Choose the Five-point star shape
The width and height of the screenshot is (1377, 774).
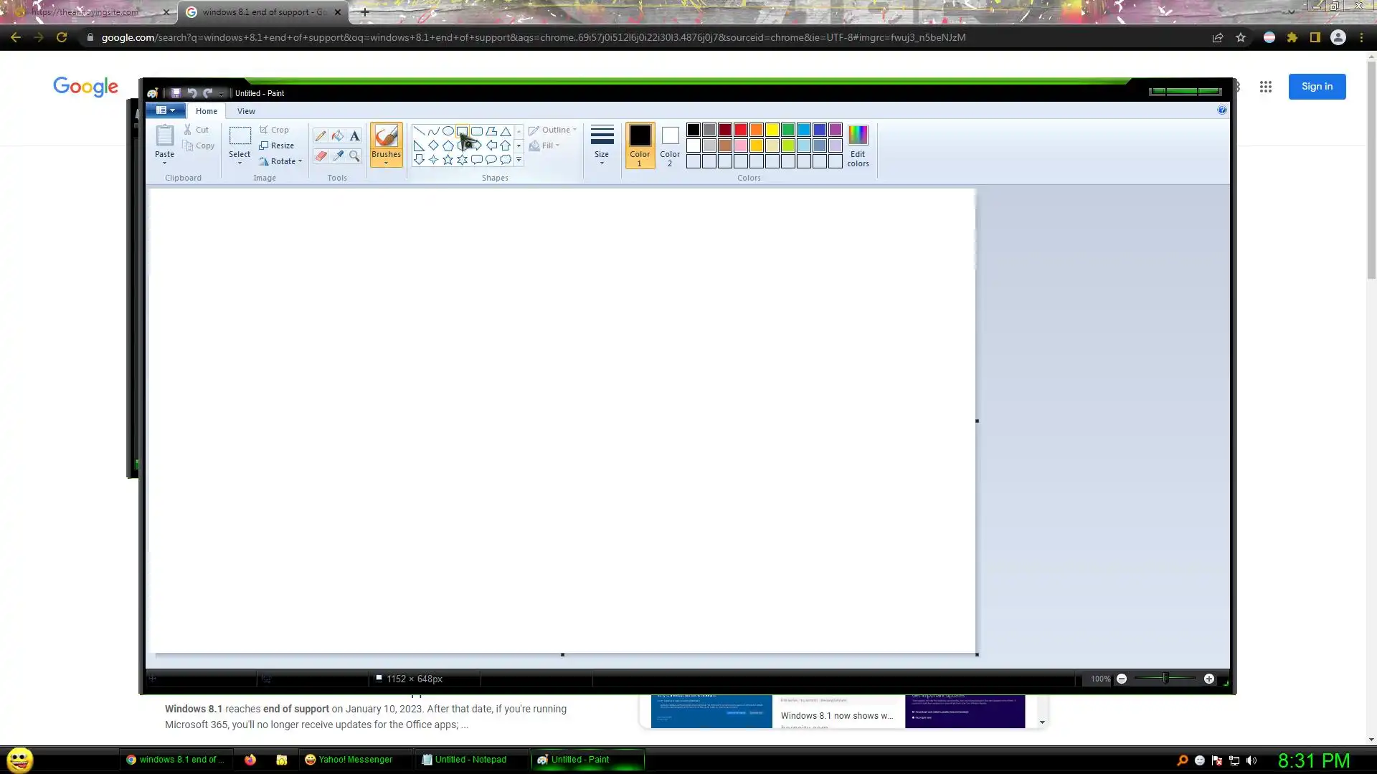click(x=448, y=160)
